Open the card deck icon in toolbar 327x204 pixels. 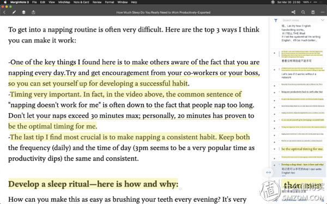pyautogui.click(x=313, y=13)
